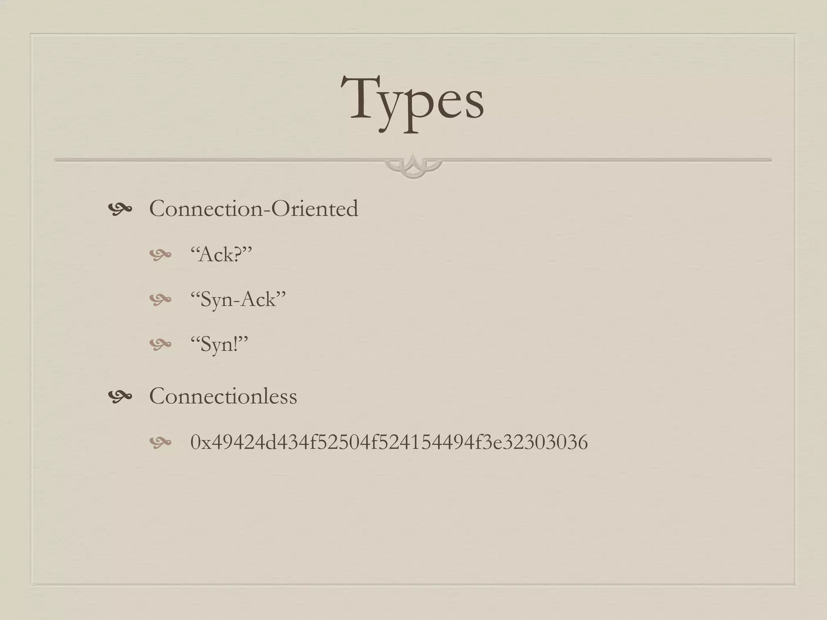Click the 0x49424d434f52 hex string line

tap(389, 442)
